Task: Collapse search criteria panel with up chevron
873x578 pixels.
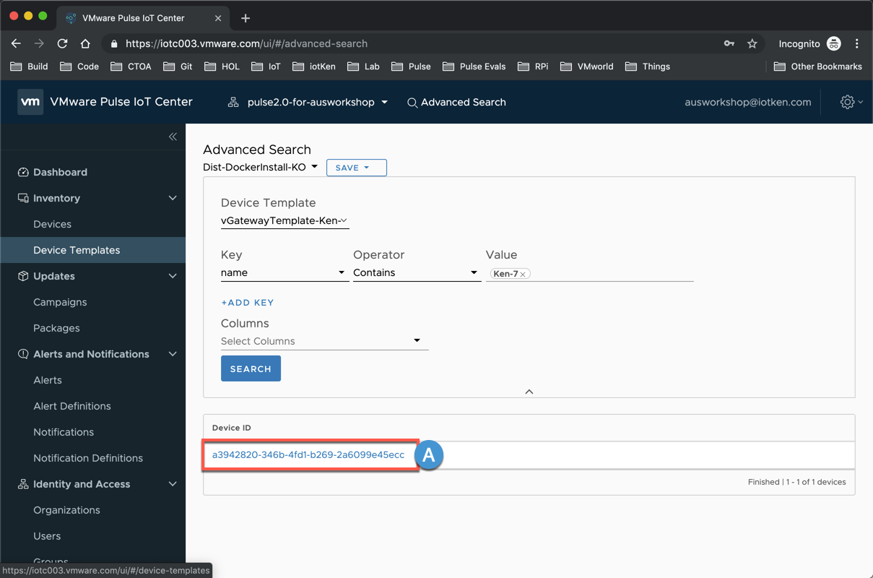Action: pos(529,392)
